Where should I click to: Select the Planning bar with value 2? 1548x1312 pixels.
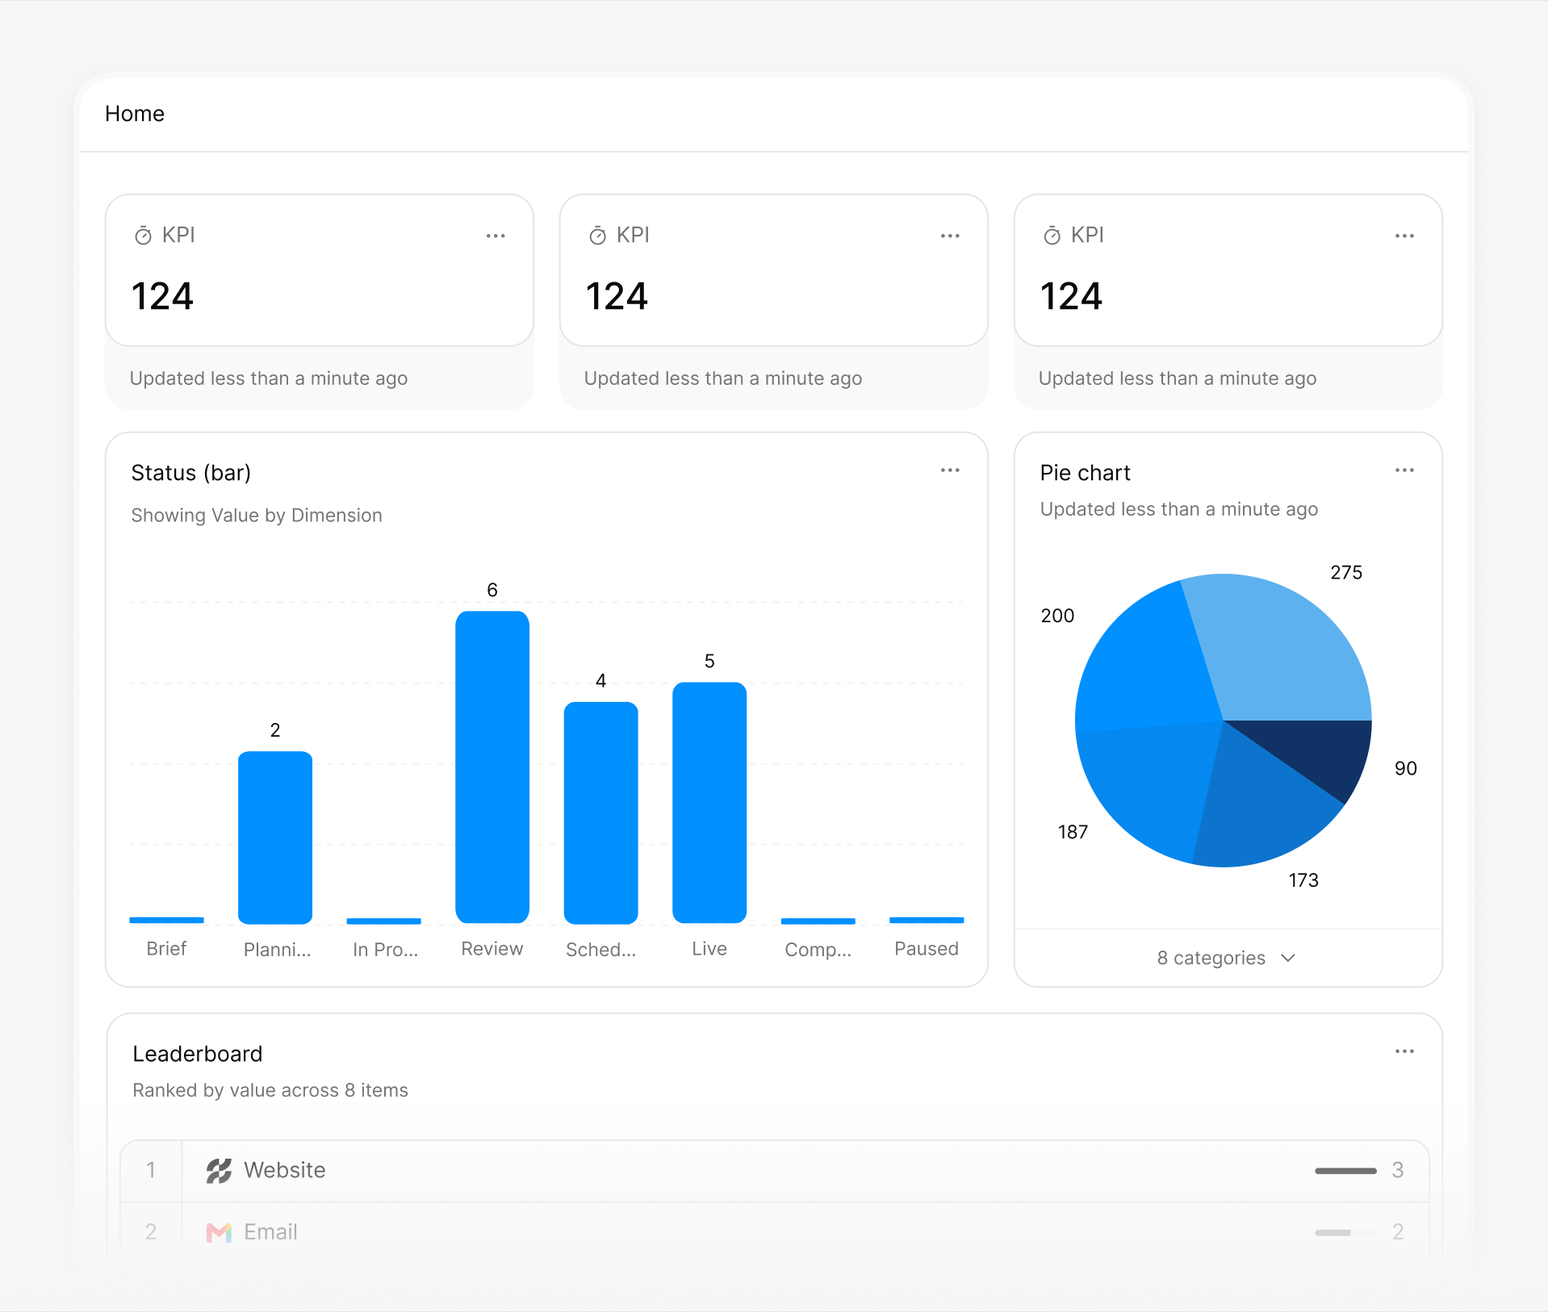click(x=275, y=838)
